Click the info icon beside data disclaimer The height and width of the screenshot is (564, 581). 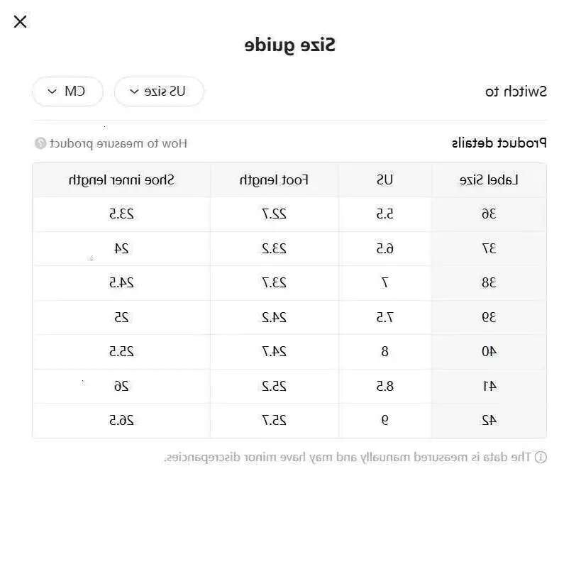click(541, 457)
